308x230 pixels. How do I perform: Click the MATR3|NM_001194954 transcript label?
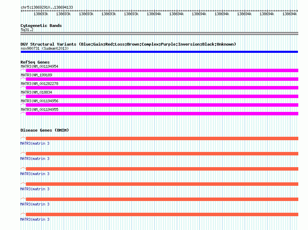click(x=39, y=66)
